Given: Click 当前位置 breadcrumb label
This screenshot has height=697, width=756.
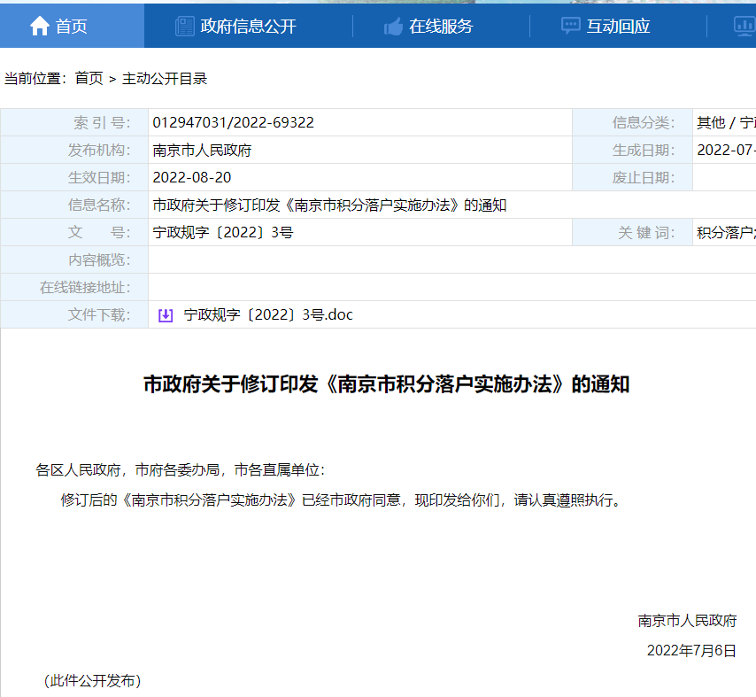Looking at the screenshot, I should tap(35, 78).
